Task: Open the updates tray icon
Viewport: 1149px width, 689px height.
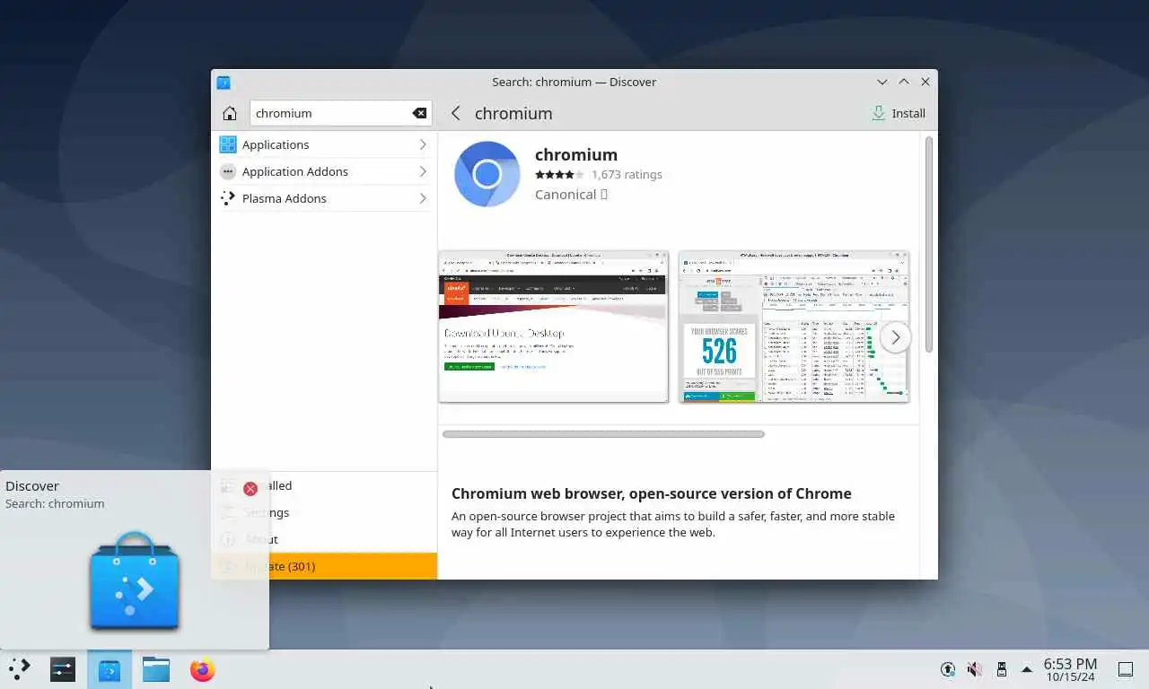Action: (948, 669)
